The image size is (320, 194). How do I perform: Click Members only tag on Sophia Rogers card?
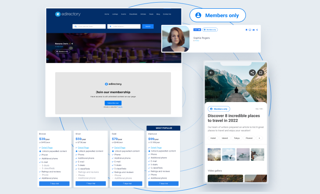[x=210, y=30]
